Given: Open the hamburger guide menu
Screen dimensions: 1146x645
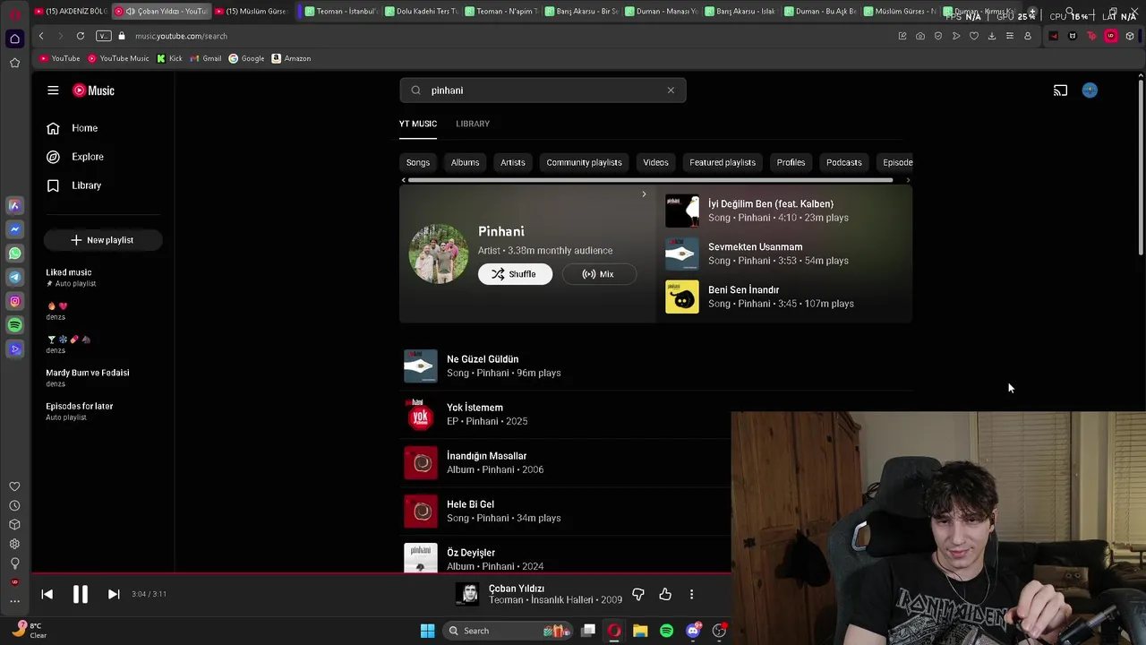Looking at the screenshot, I should [x=53, y=90].
